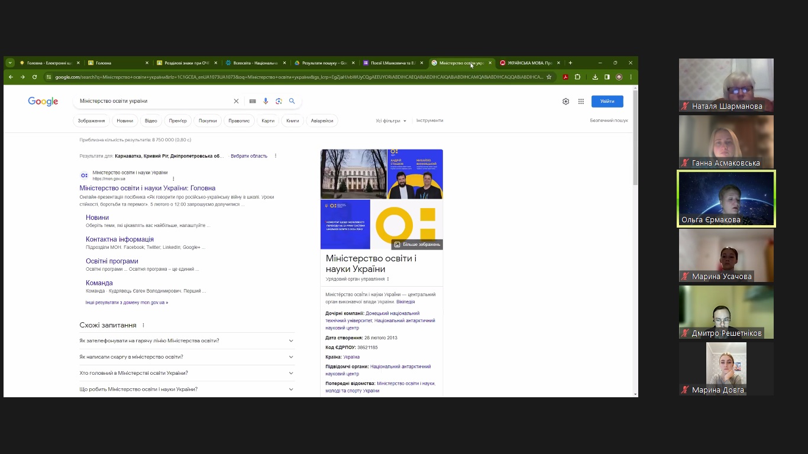
Task: Submit search with the magnifier icon
Action: click(x=292, y=101)
